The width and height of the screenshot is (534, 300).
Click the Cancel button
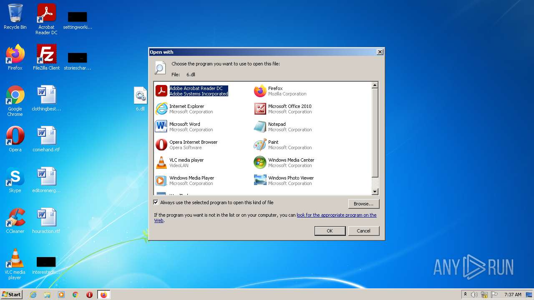point(363,231)
